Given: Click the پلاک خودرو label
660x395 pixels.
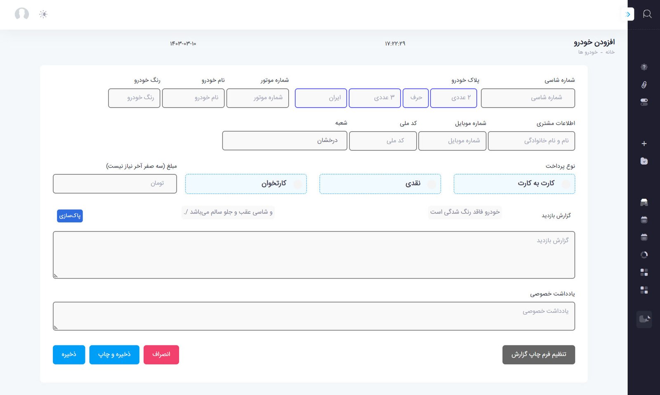Looking at the screenshot, I should coord(465,80).
